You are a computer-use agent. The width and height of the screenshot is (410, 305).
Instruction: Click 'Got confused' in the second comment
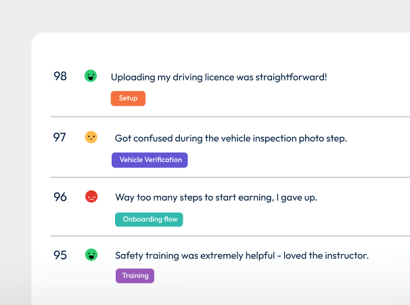(144, 138)
